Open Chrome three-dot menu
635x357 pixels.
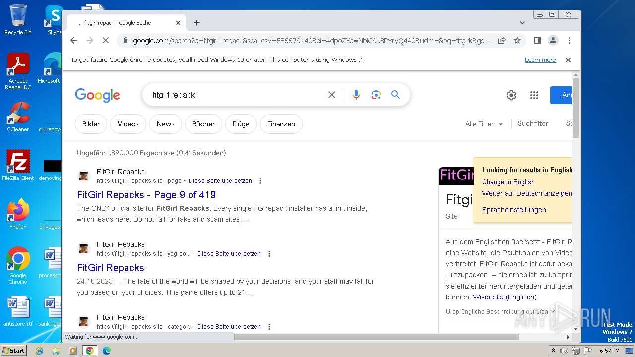point(569,40)
